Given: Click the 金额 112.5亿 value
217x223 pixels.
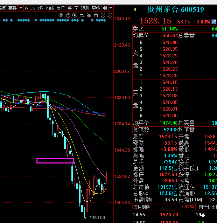Looking at the screenshot, I should coord(168,168).
